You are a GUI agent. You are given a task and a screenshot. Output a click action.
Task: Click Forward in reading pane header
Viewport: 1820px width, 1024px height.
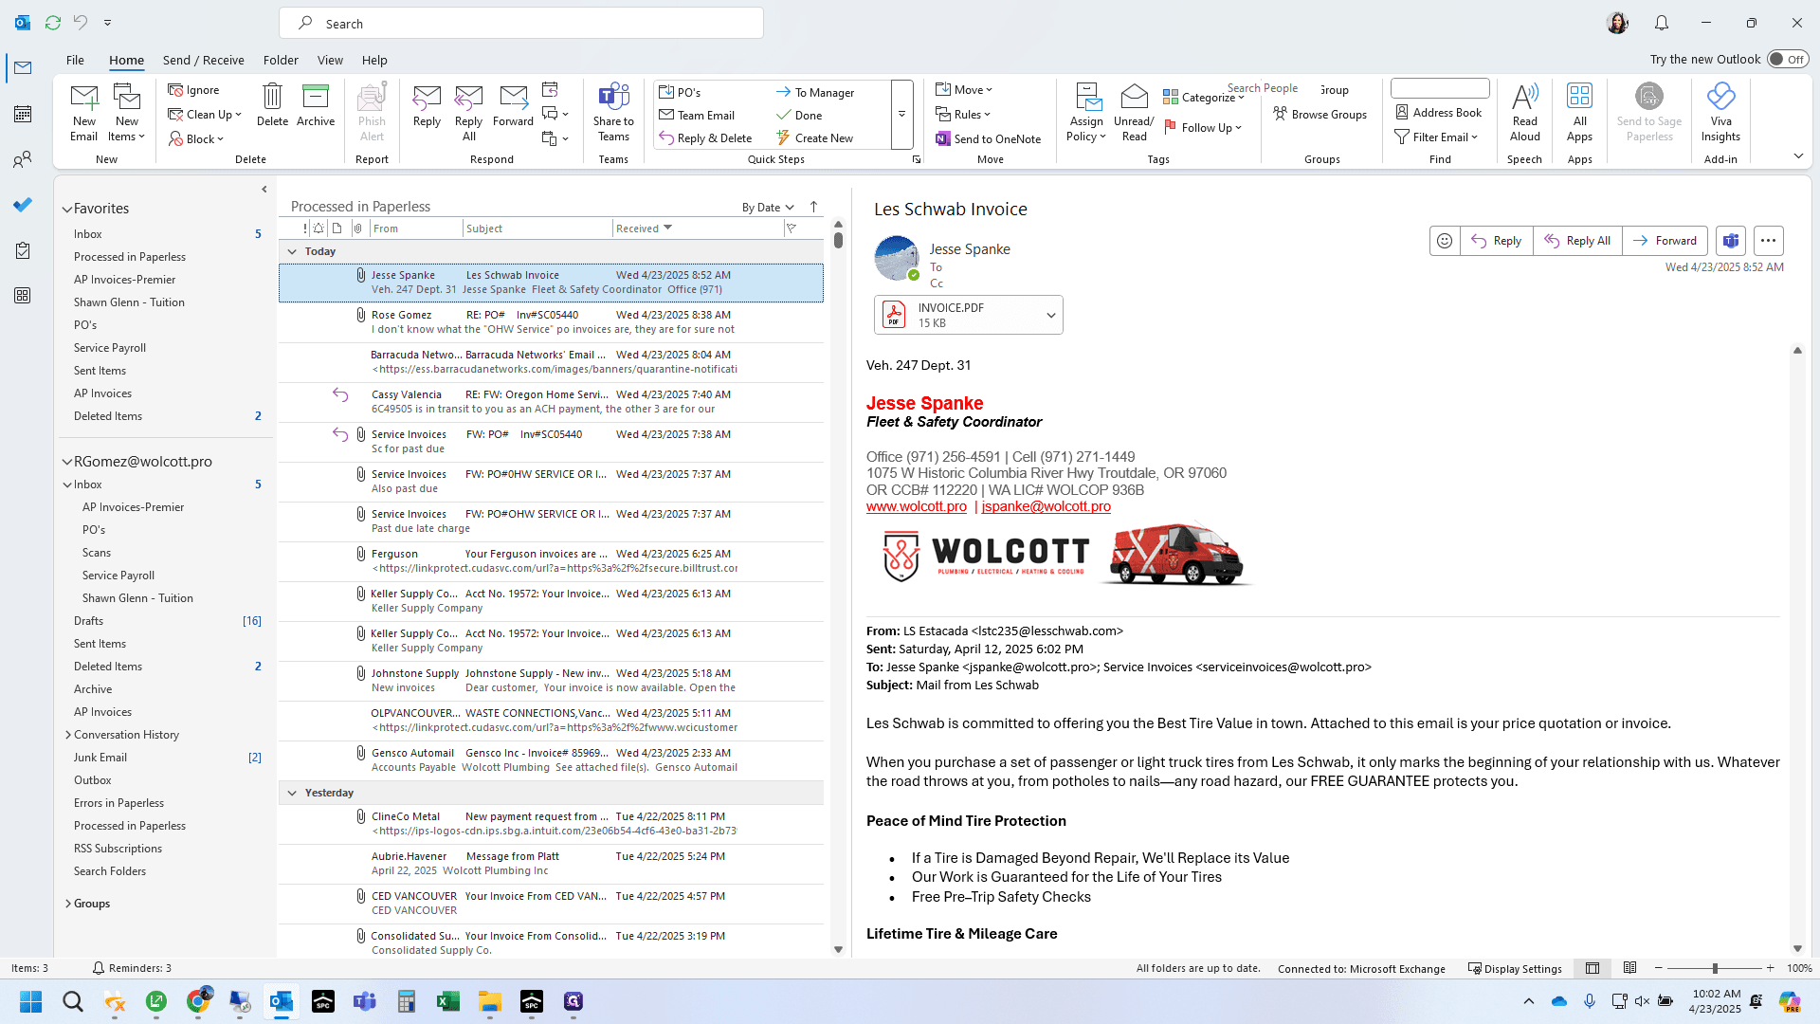pyautogui.click(x=1665, y=241)
